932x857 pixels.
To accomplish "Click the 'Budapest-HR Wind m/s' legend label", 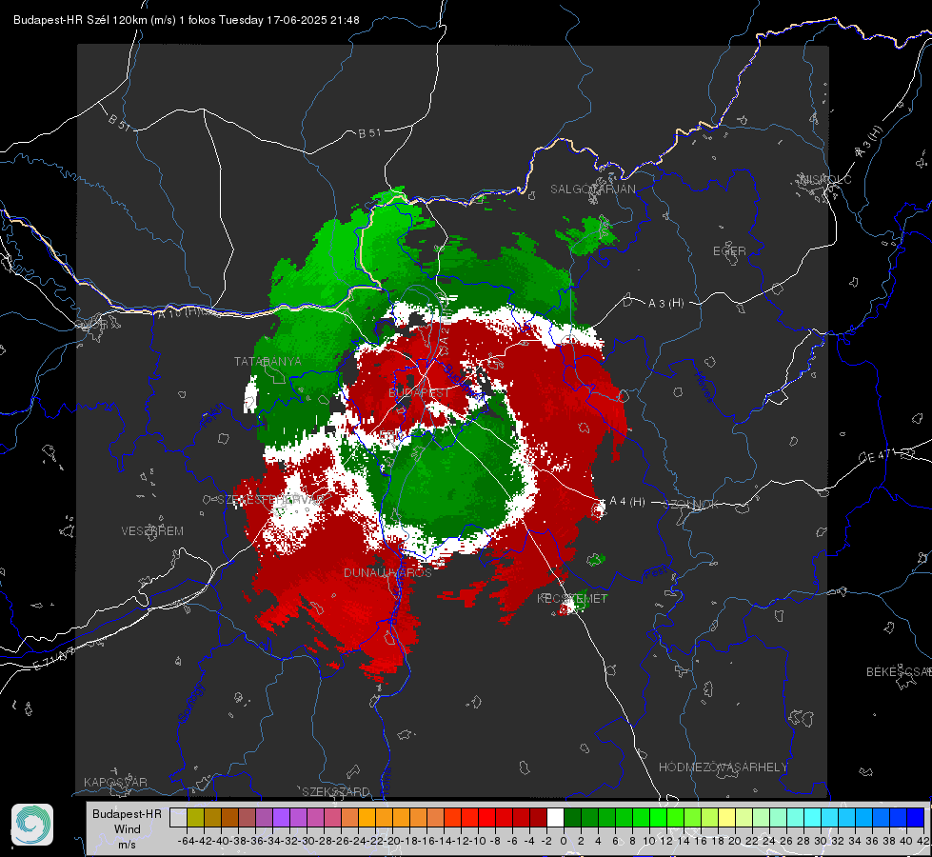I will 127,829.
